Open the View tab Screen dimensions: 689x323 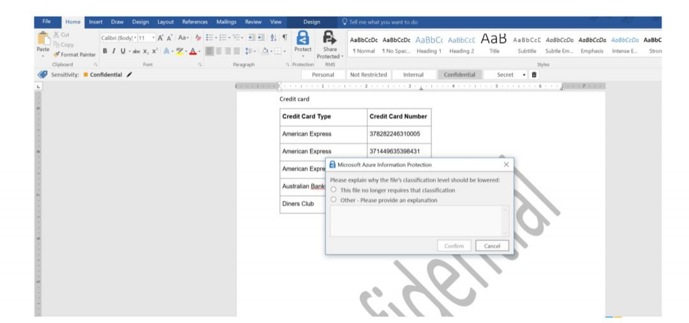tap(276, 22)
